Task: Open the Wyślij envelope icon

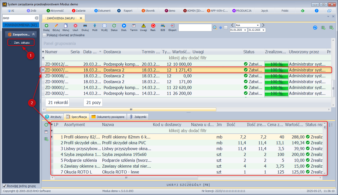Action: 104,26
